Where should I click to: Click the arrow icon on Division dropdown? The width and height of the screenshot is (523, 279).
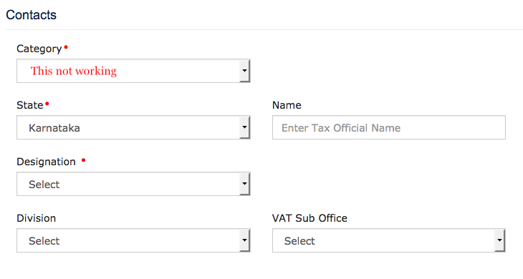tap(244, 240)
